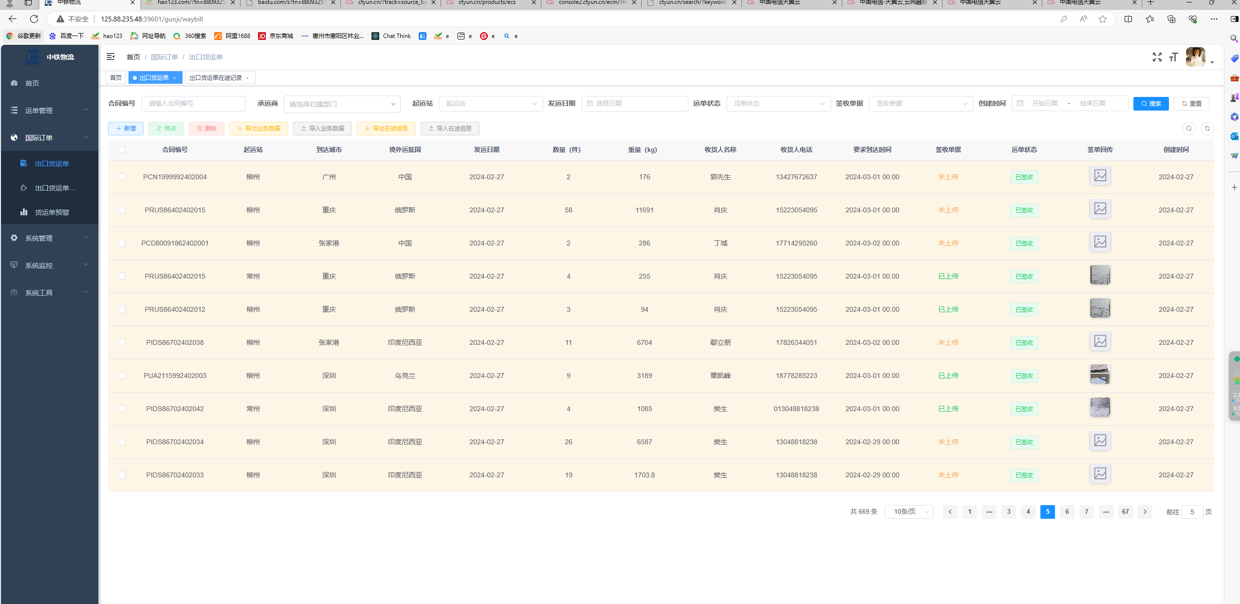Open 出口货运单 sidebar submenu item
The width and height of the screenshot is (1240, 604).
pos(50,164)
